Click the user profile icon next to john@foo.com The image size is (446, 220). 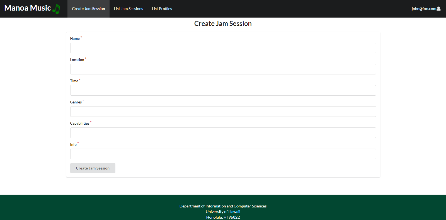[438, 9]
